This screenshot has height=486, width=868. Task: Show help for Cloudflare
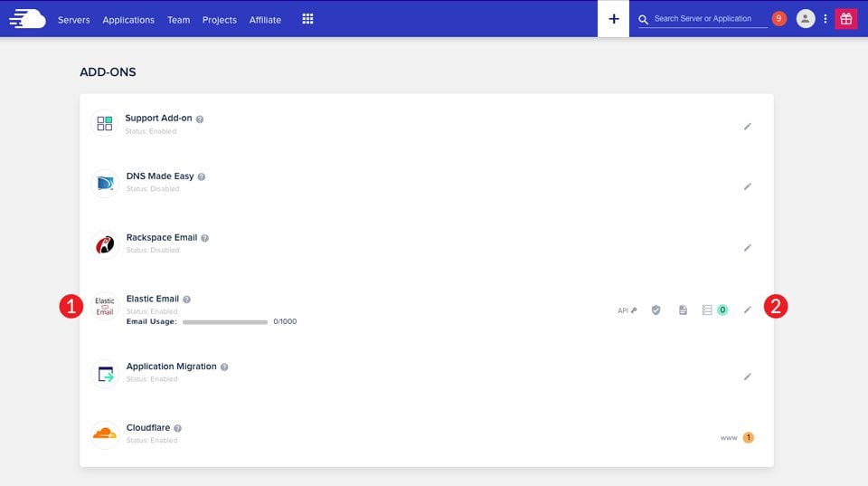[178, 428]
